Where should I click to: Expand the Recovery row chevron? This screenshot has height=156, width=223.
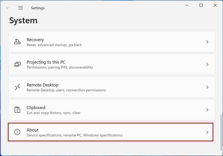click(x=207, y=42)
